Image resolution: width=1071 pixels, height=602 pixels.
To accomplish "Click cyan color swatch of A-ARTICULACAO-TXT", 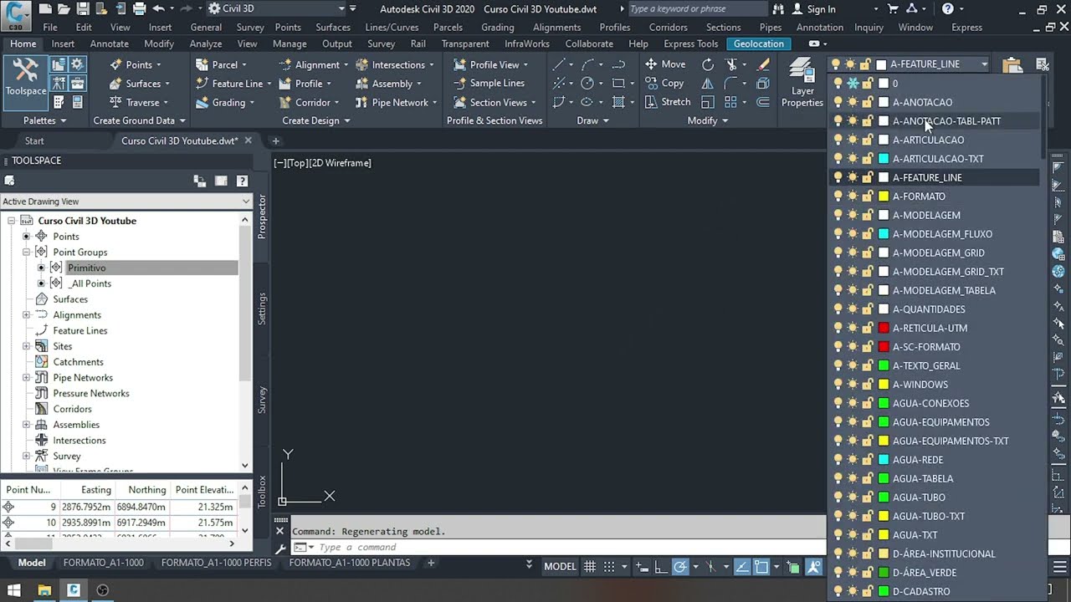I will 883,159.
